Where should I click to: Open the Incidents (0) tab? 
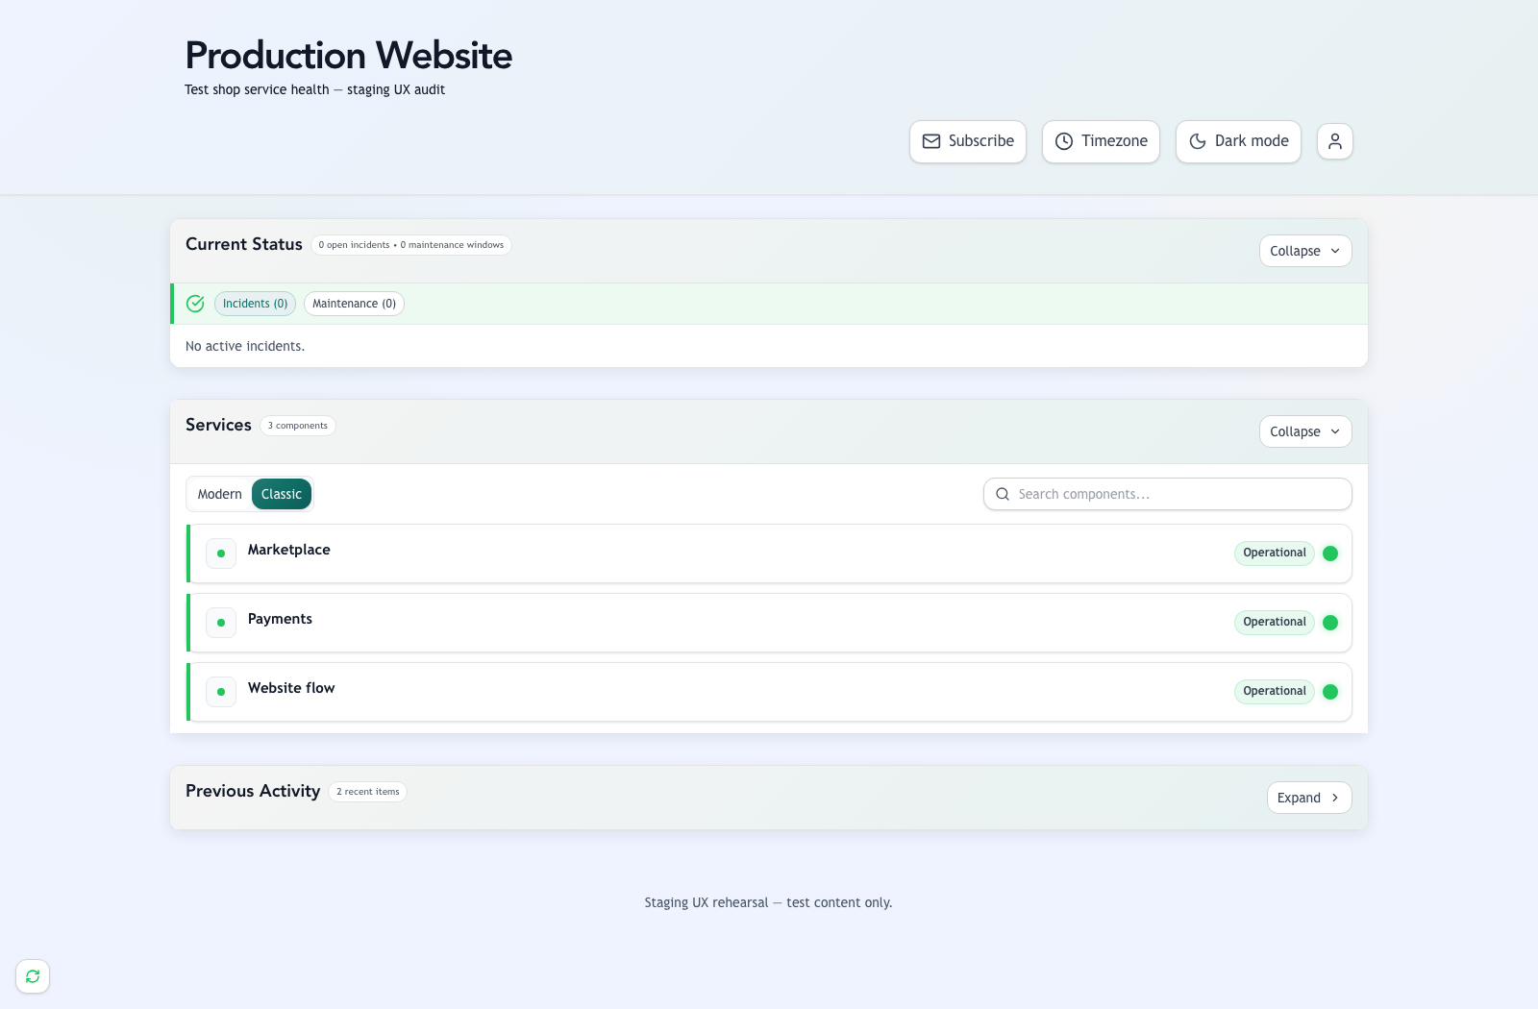click(255, 304)
